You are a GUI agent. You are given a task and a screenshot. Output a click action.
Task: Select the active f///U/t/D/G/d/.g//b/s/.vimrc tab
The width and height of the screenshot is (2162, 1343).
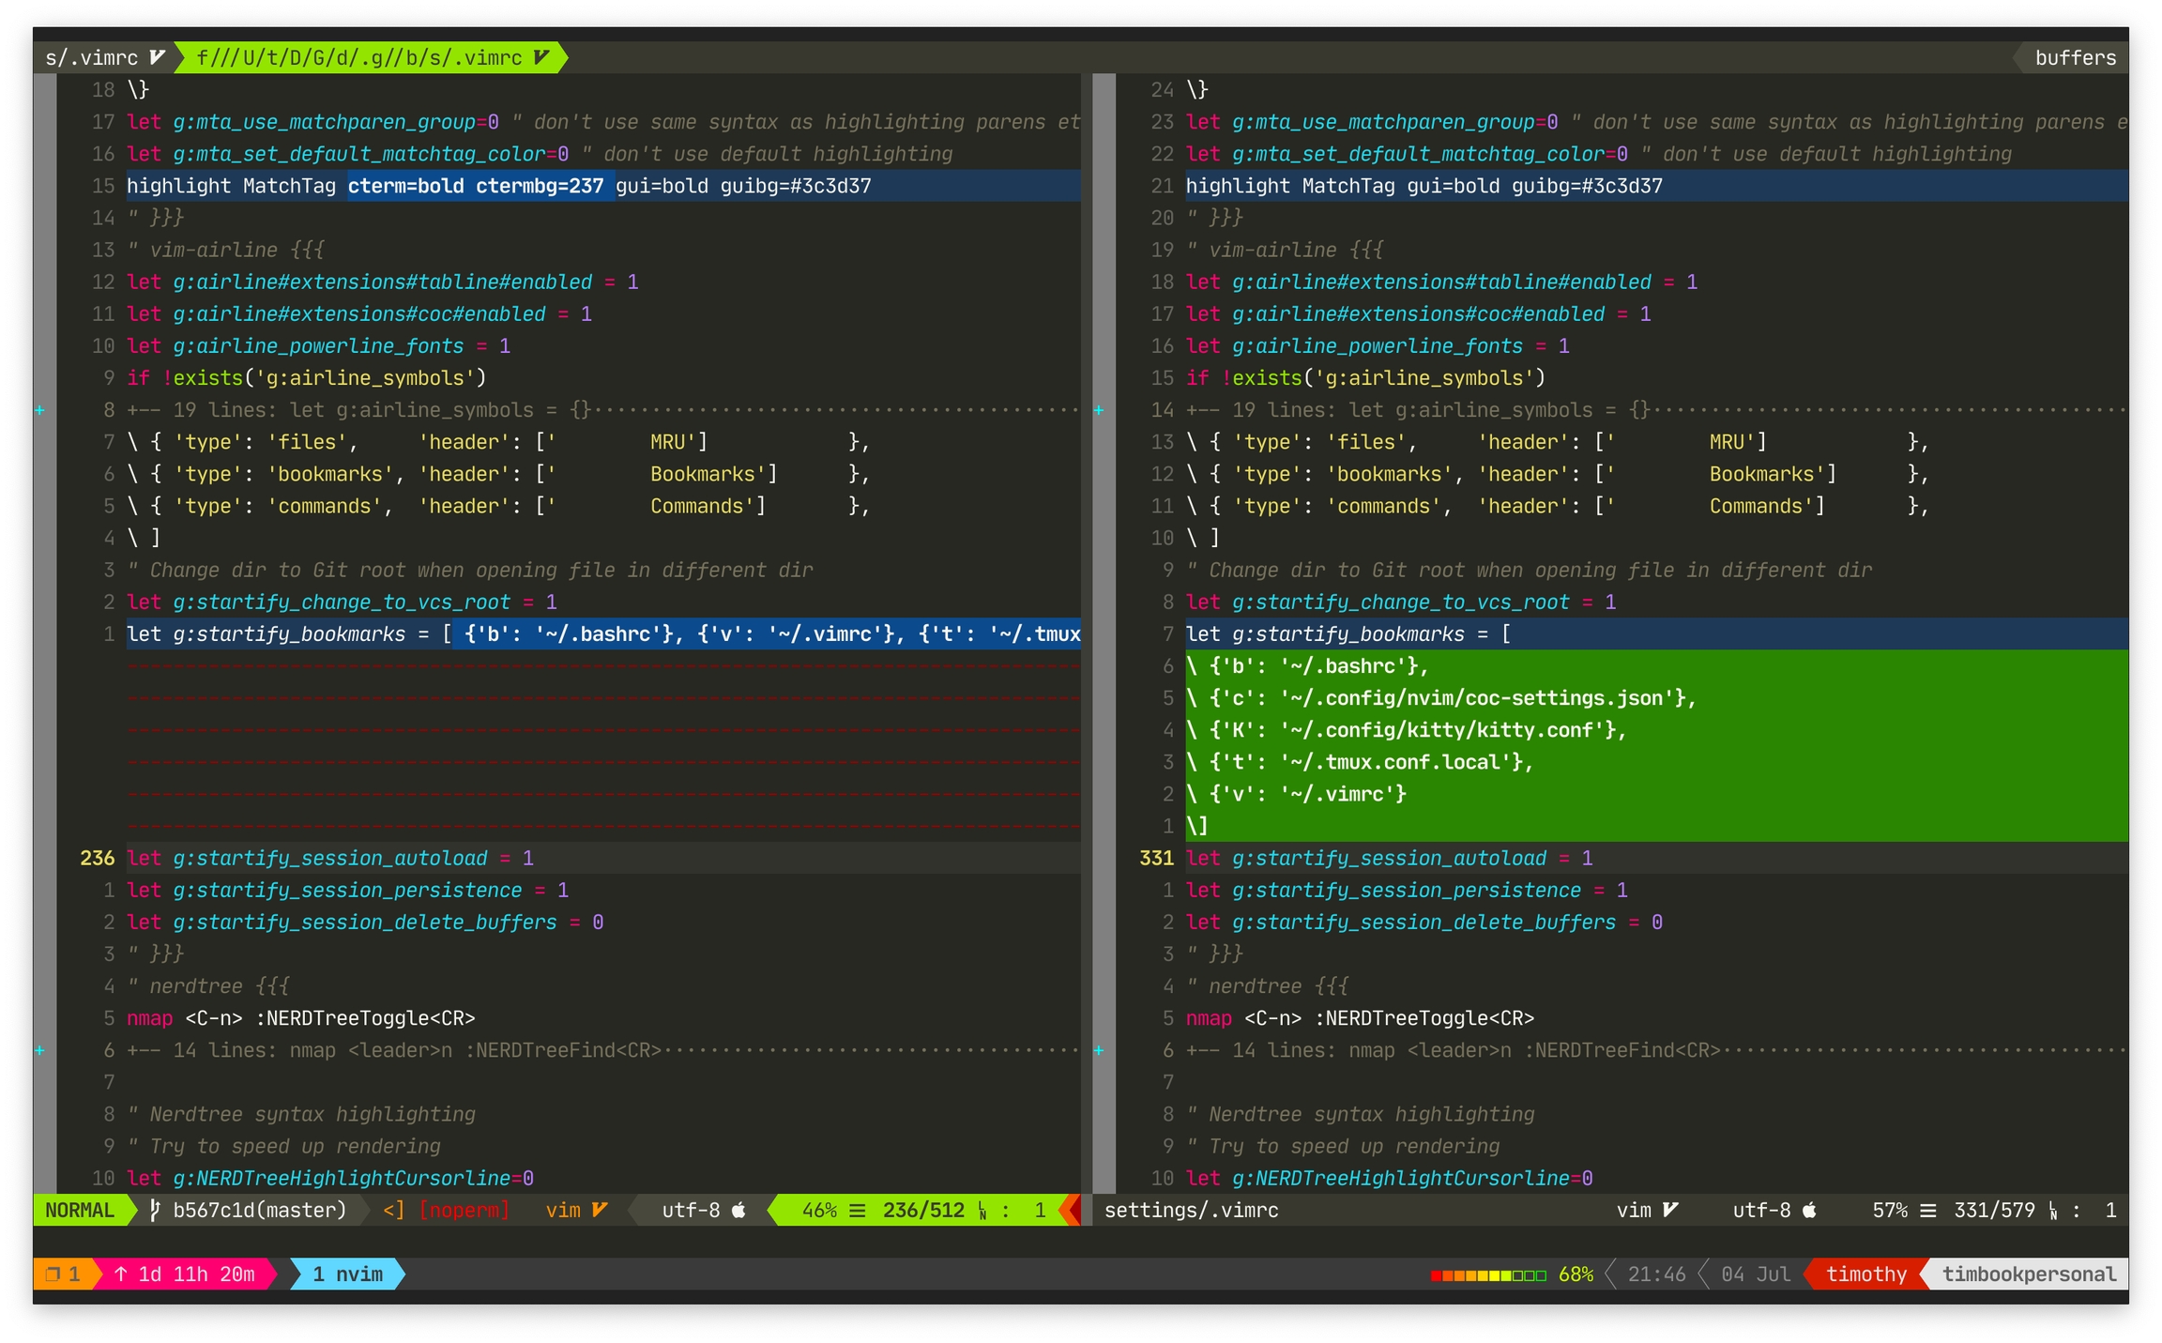point(359,57)
